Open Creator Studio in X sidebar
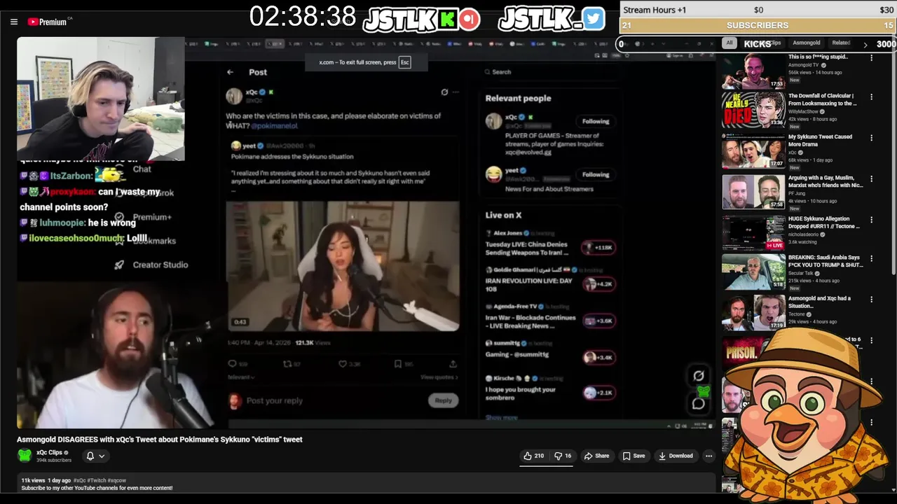Screen dimensions: 897x504 [x=151, y=265]
